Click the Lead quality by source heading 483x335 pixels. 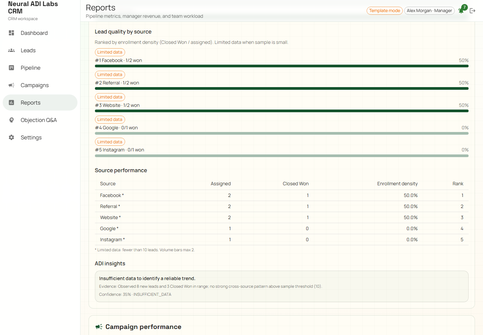(123, 31)
